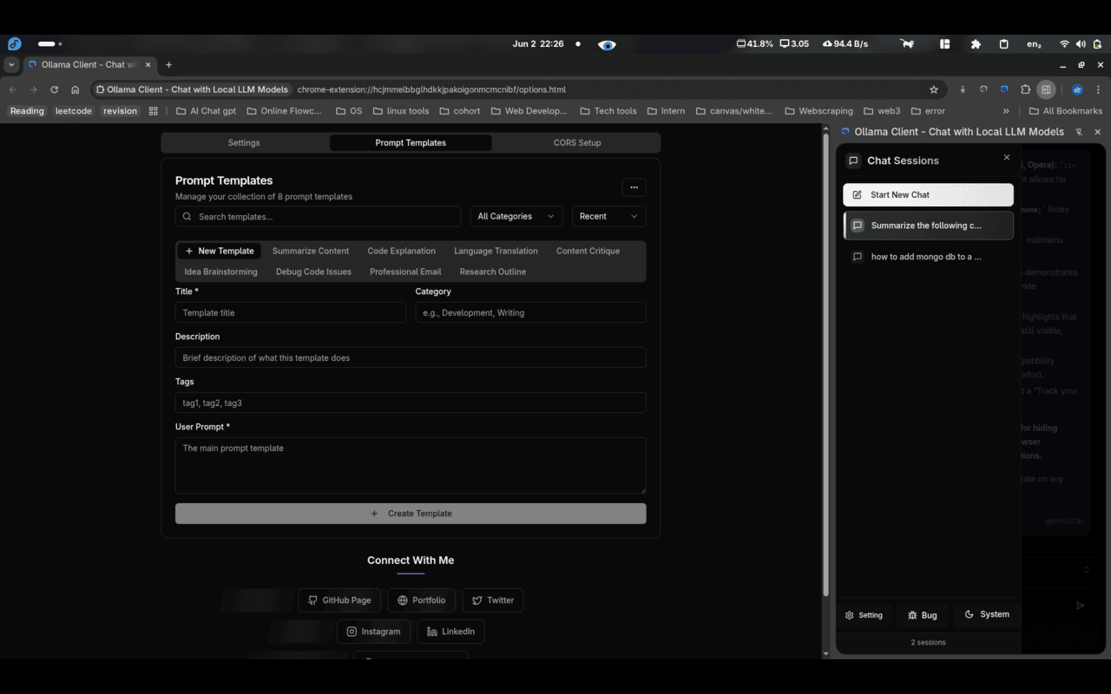The width and height of the screenshot is (1111, 694).
Task: Open the bookmarks apps grid shortcut
Action: (154, 111)
